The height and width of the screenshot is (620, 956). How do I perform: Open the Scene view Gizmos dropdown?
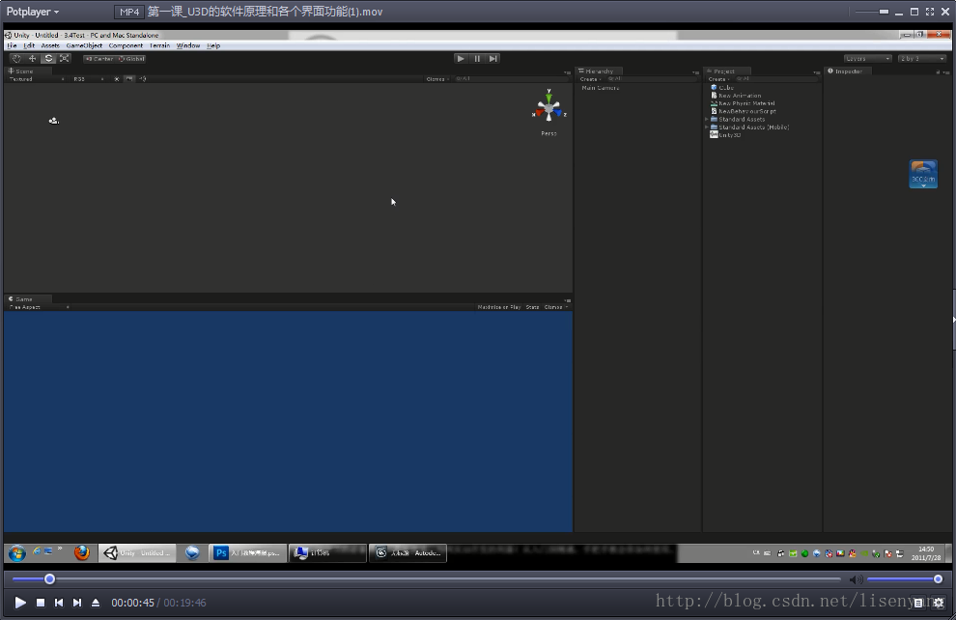437,78
